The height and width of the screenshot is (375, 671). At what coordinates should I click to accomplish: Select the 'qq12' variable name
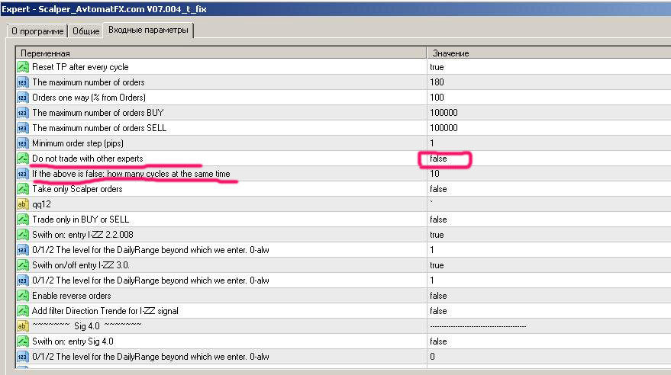[x=41, y=204]
